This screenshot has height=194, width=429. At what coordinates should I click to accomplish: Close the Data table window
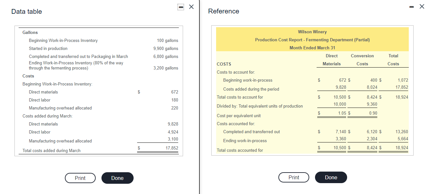pos(191,6)
